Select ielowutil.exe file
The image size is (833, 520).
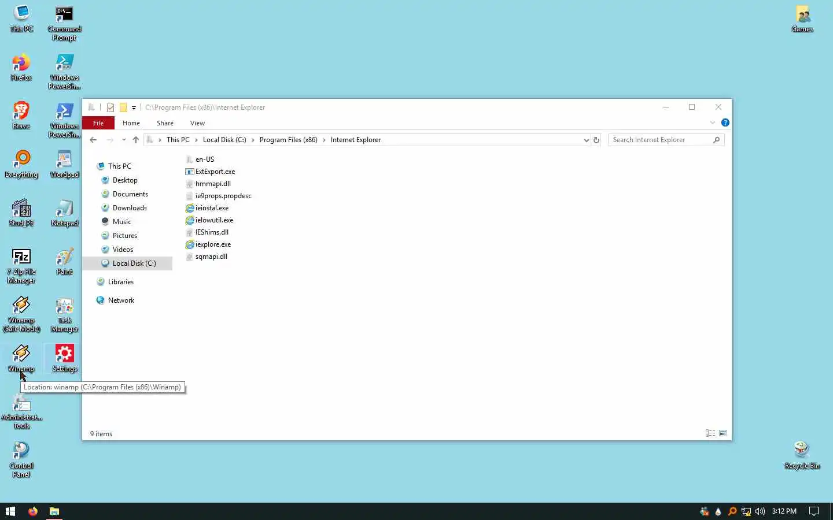click(x=209, y=220)
